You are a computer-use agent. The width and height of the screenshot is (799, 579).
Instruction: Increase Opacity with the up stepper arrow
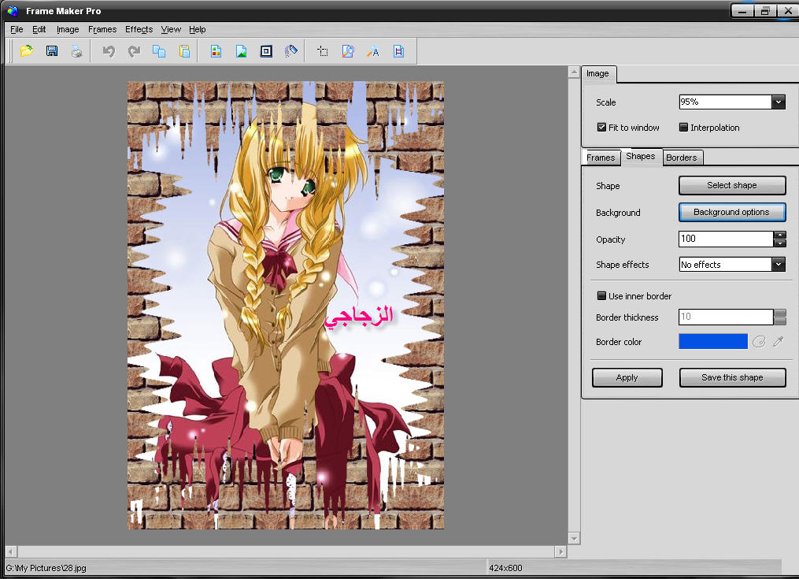coord(779,235)
